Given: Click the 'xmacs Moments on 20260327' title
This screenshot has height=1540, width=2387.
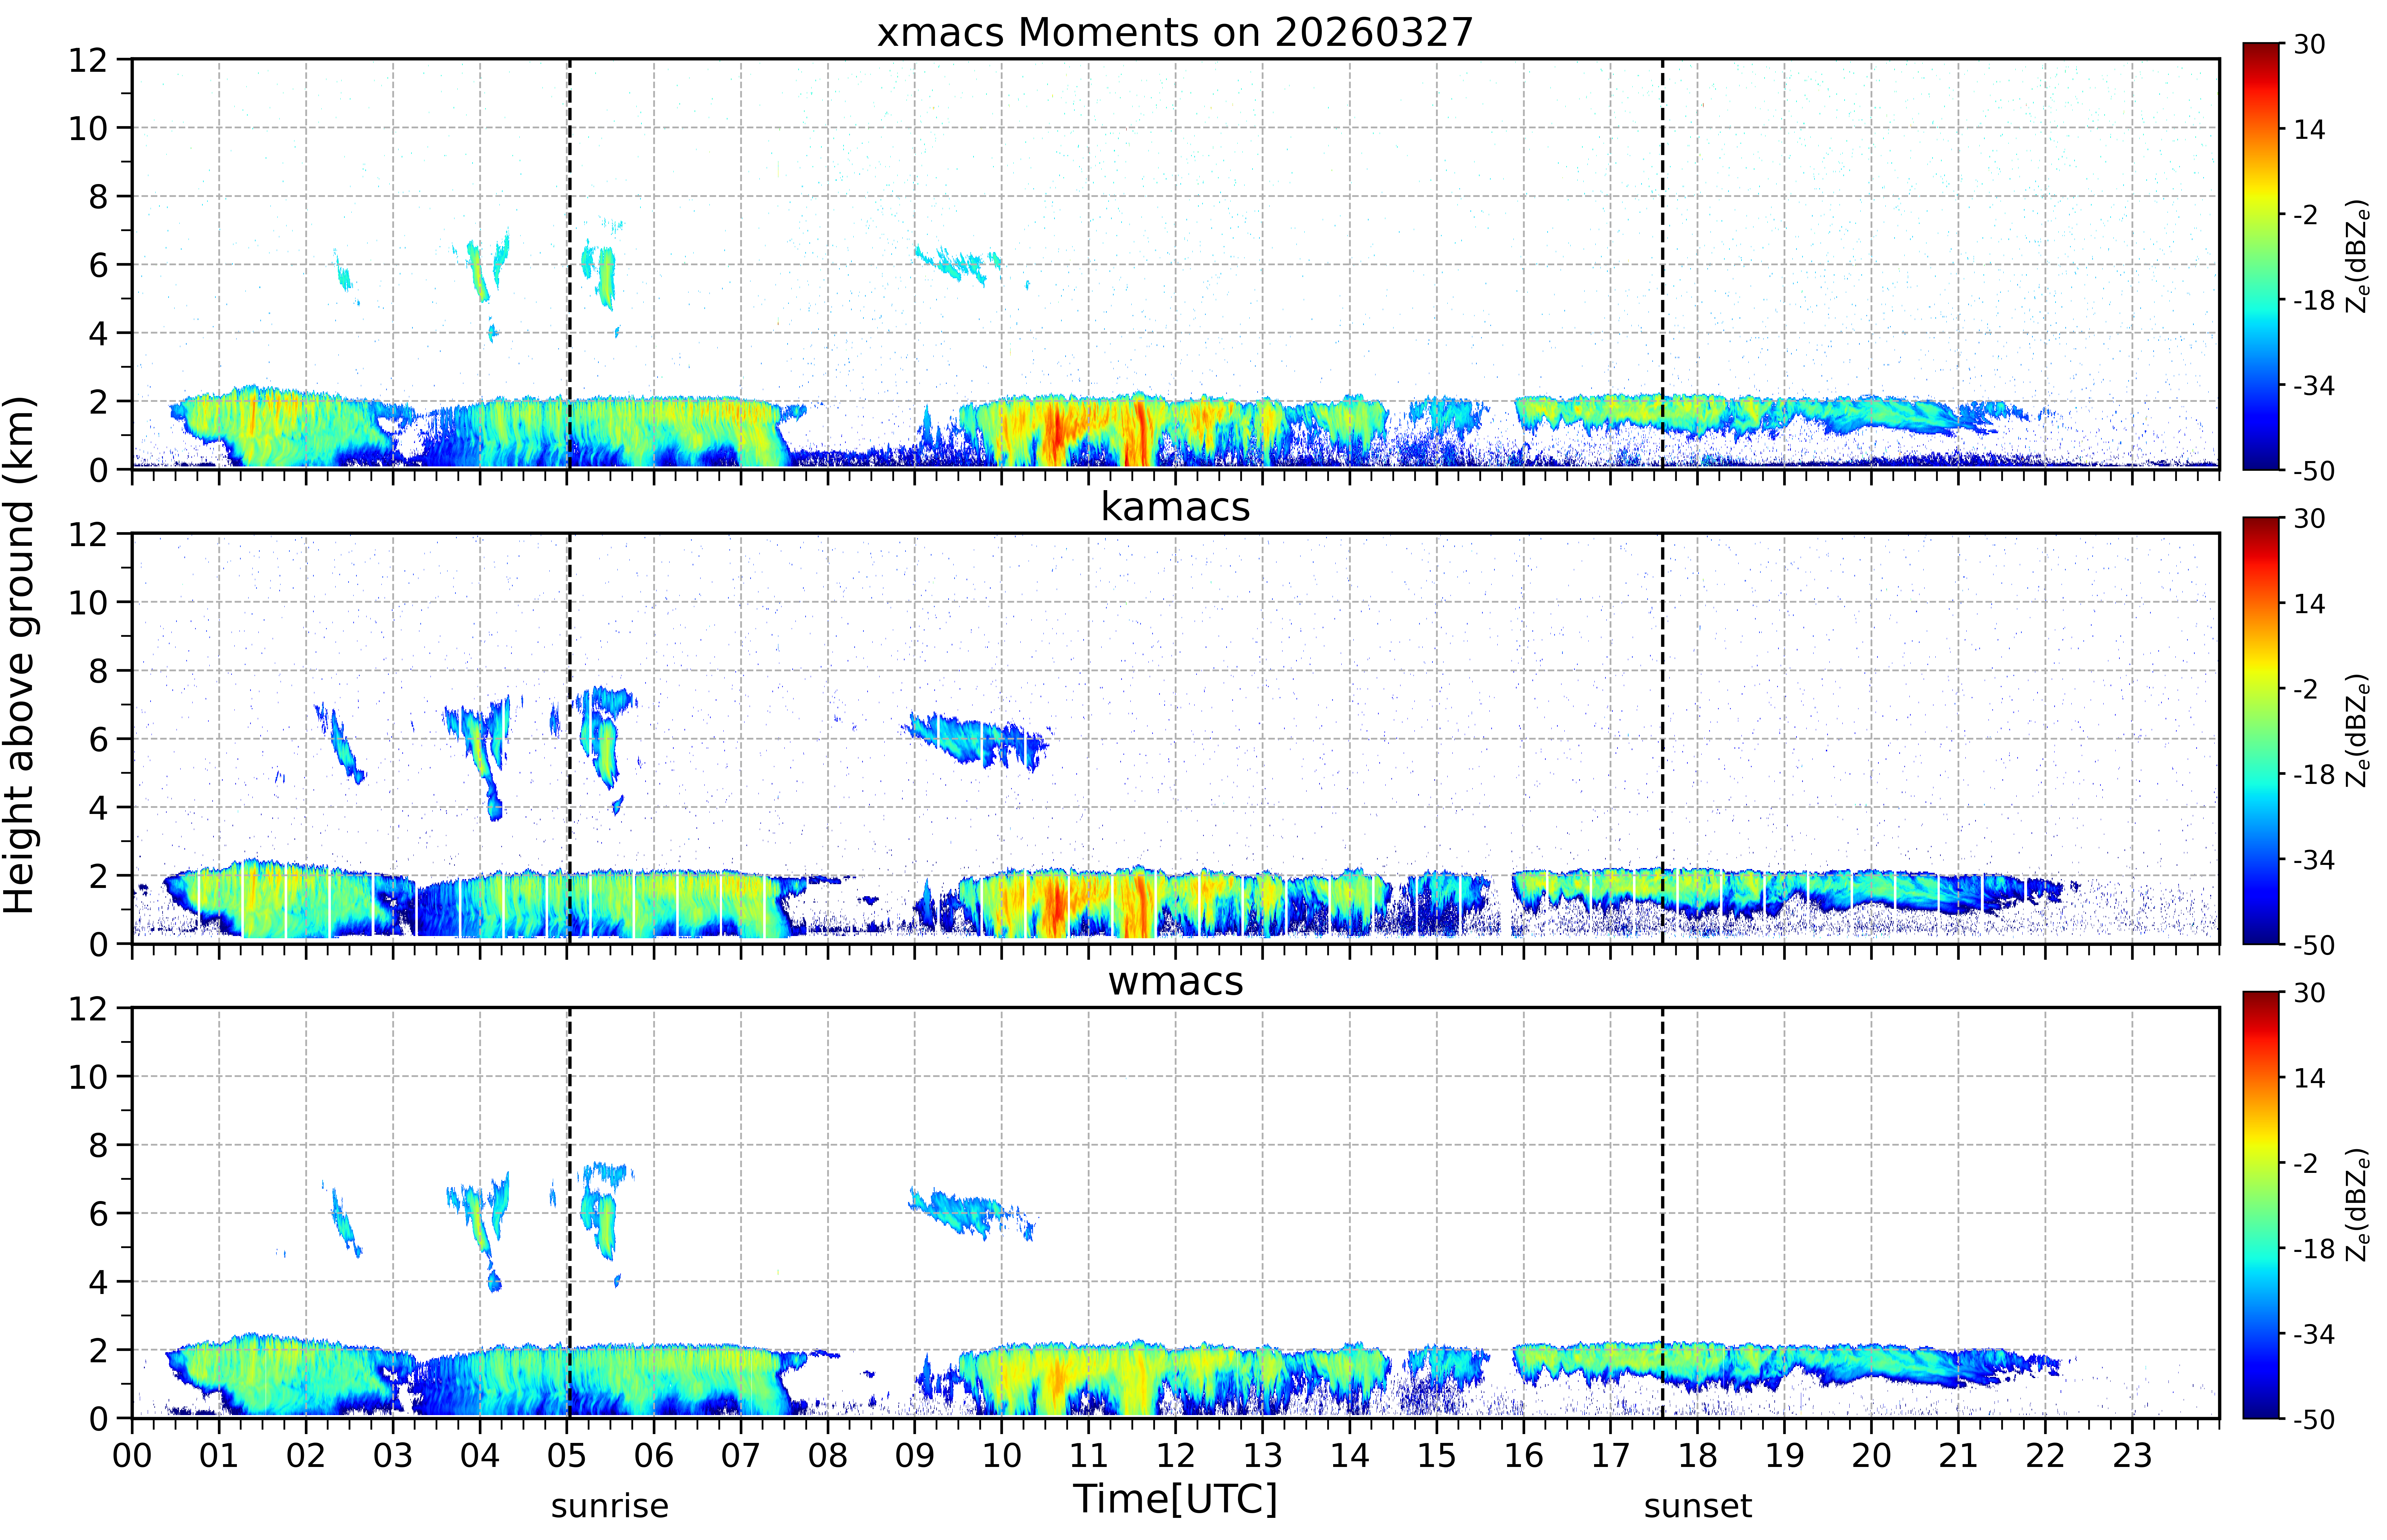Looking at the screenshot, I should 1175,32.
